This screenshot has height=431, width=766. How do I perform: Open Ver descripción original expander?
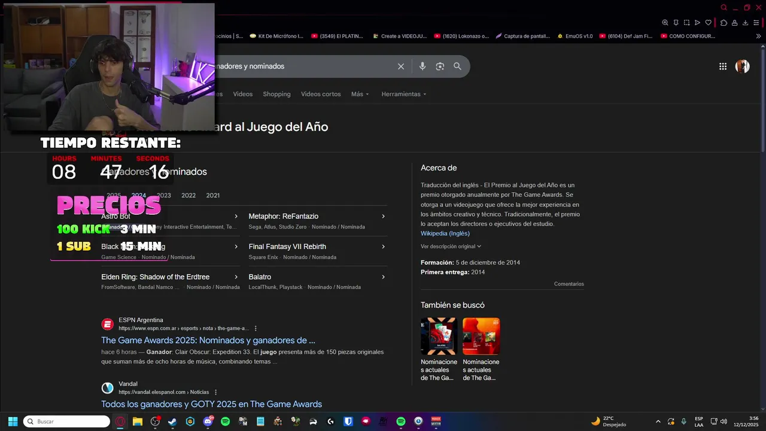click(451, 246)
